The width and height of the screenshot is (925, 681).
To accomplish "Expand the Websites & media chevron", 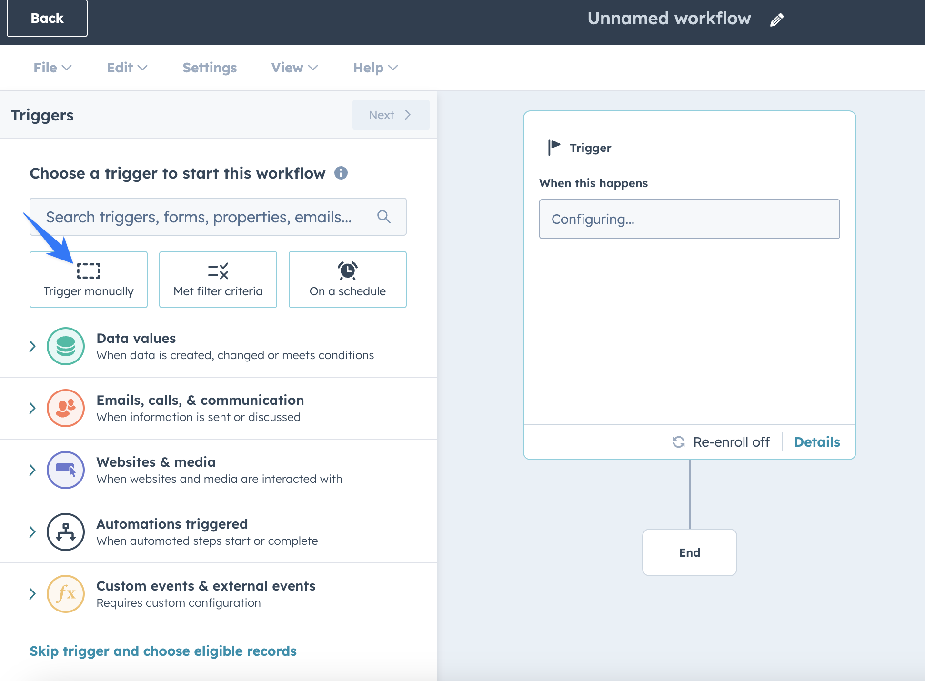I will [32, 470].
